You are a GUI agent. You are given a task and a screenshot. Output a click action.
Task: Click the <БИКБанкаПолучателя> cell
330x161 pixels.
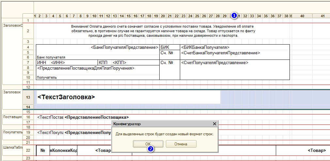coord(205,47)
